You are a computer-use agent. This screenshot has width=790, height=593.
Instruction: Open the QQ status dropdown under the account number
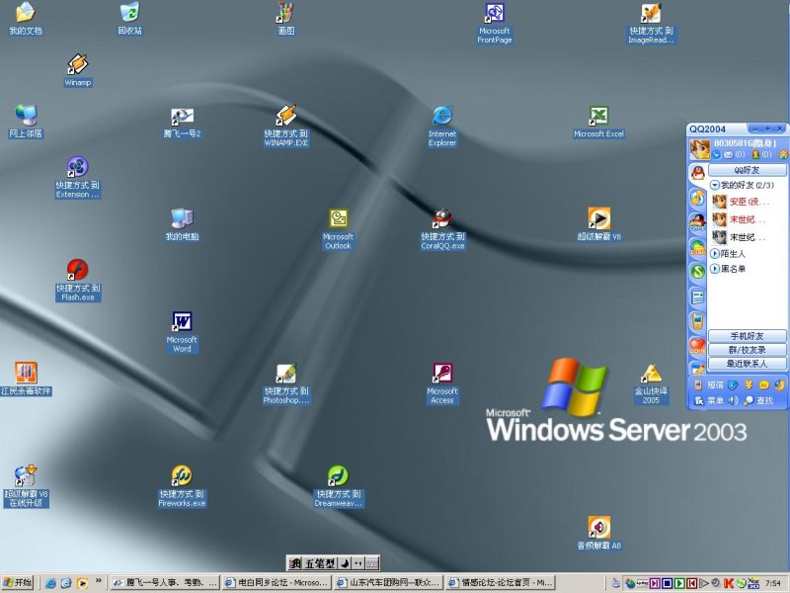pos(717,155)
